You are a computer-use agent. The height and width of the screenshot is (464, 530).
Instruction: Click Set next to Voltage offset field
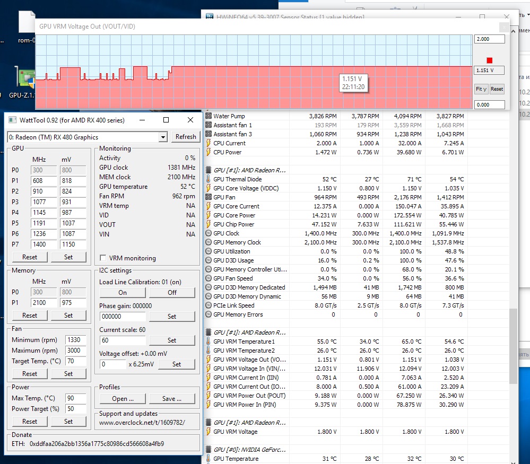click(x=177, y=364)
